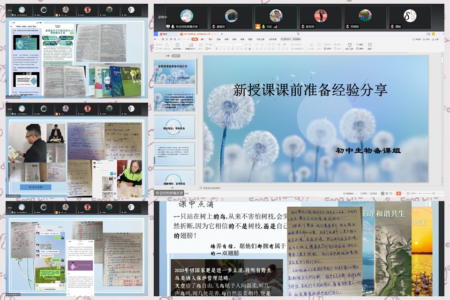Click the orange slideshow play button in status bar
Image resolution: width=450 pixels, height=300 pixels.
[x=398, y=194]
